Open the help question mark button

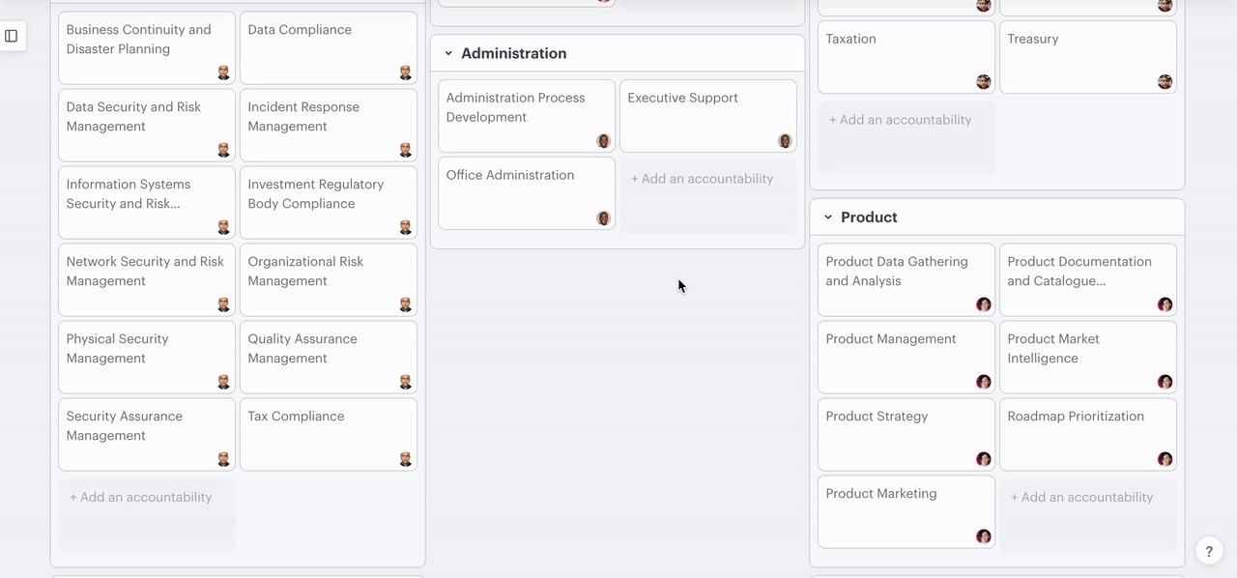point(1209,550)
